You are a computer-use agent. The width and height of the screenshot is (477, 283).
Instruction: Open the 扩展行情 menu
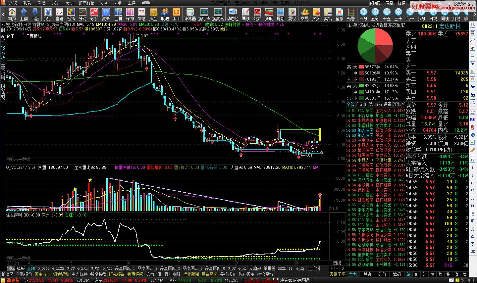pyautogui.click(x=87, y=3)
